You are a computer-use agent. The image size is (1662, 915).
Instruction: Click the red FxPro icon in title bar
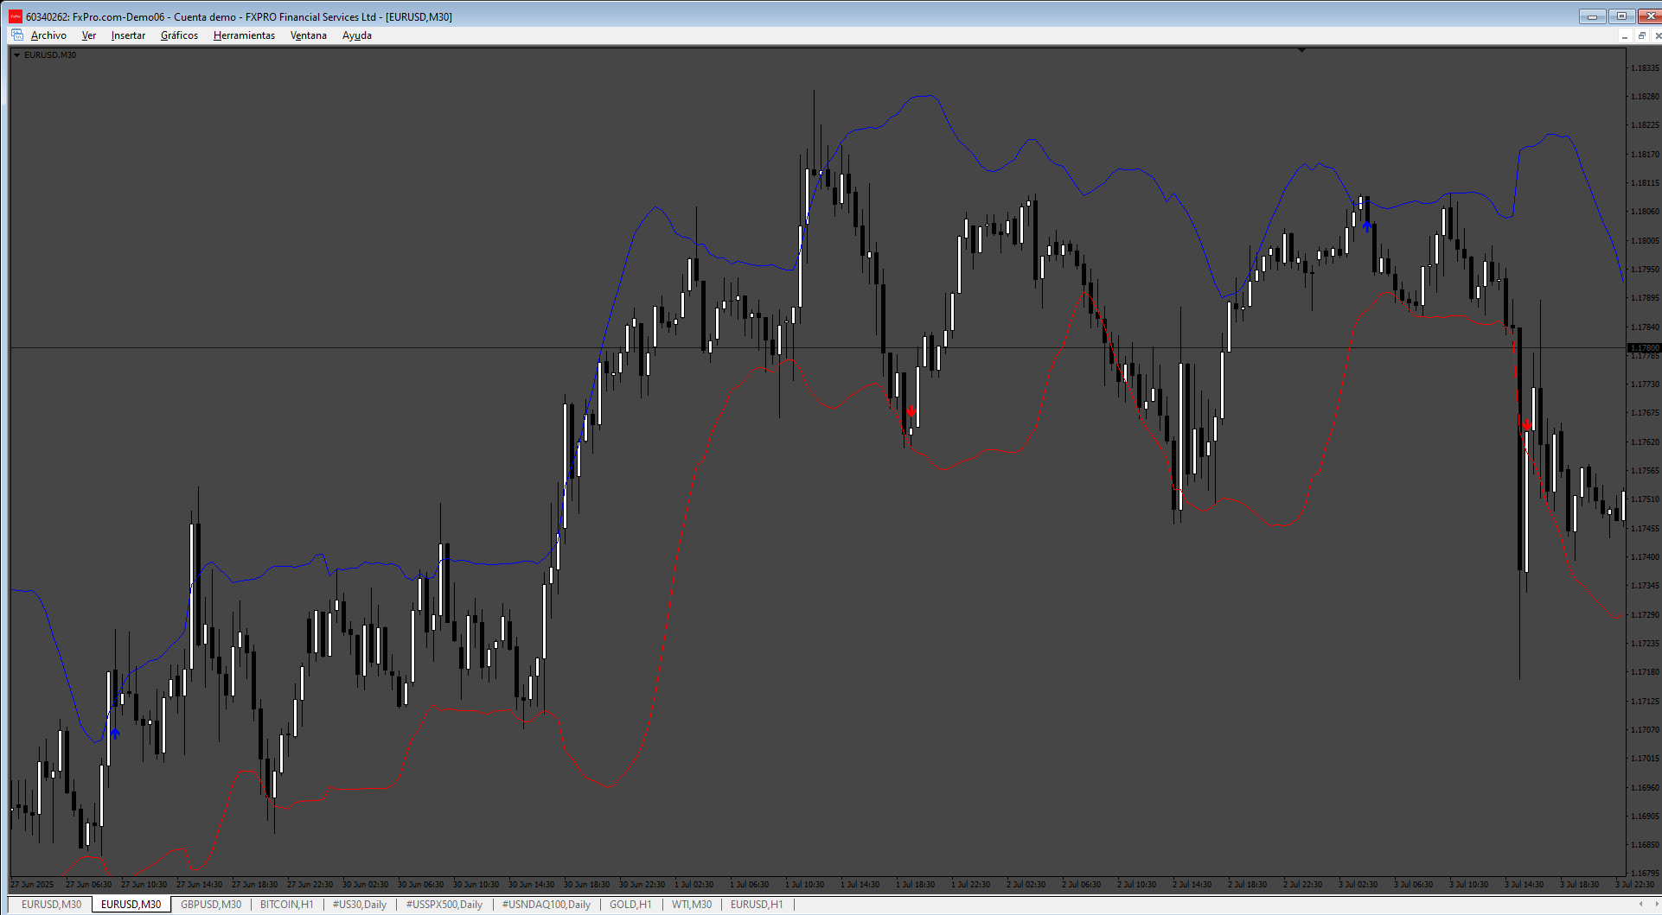pyautogui.click(x=16, y=16)
